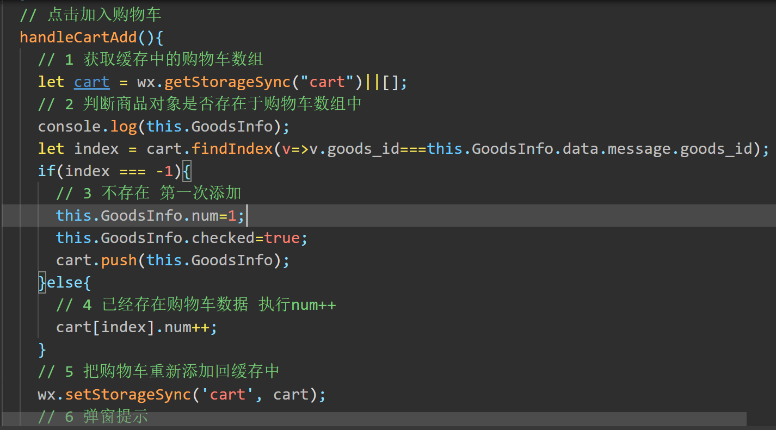The image size is (776, 430).
Task: Click comment "// 4 已经存在购物车数据 执行num++"
Action: pyautogui.click(x=196, y=305)
